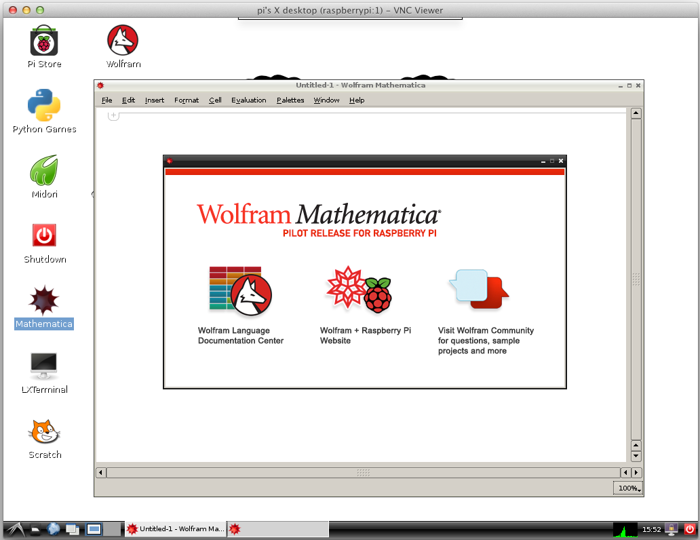
Task: Visit the Wolfram Community speech-bubble icon
Action: (x=479, y=289)
